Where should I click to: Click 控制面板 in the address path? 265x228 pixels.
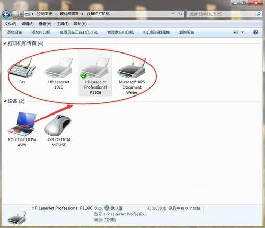click(45, 14)
